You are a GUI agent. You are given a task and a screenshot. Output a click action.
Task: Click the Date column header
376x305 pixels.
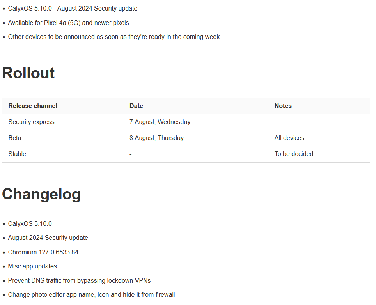click(x=136, y=106)
